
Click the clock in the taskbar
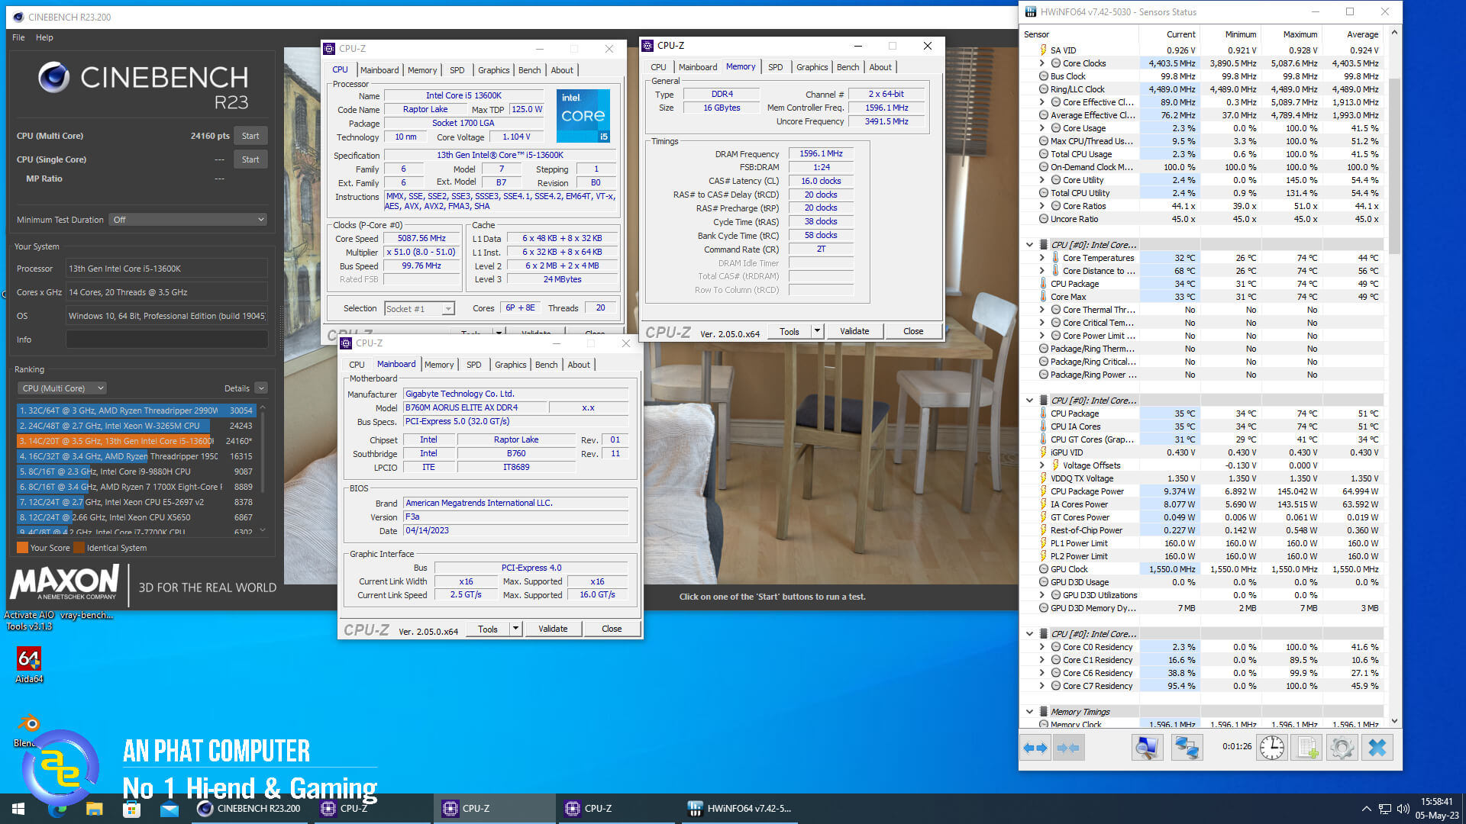click(1436, 809)
